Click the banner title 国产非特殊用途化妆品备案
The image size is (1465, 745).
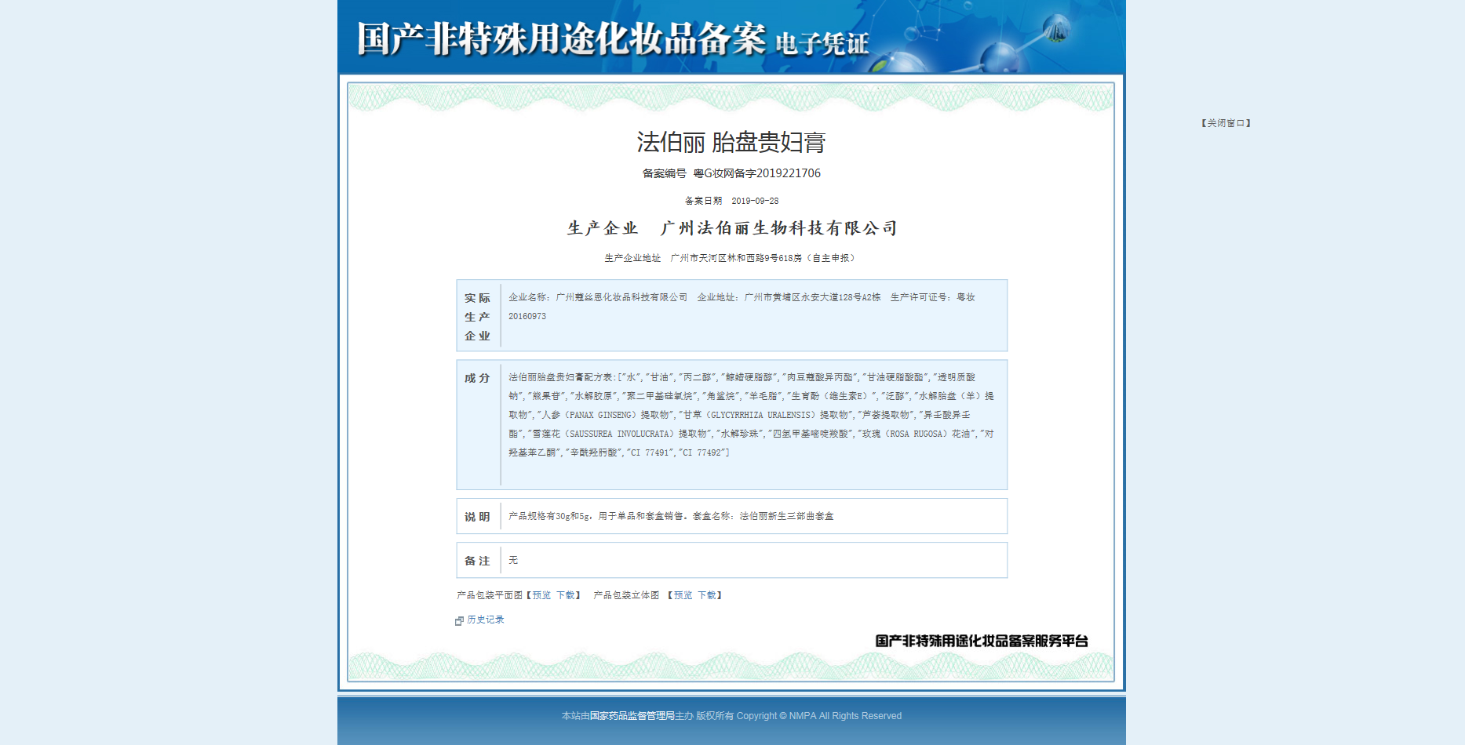[x=562, y=38]
